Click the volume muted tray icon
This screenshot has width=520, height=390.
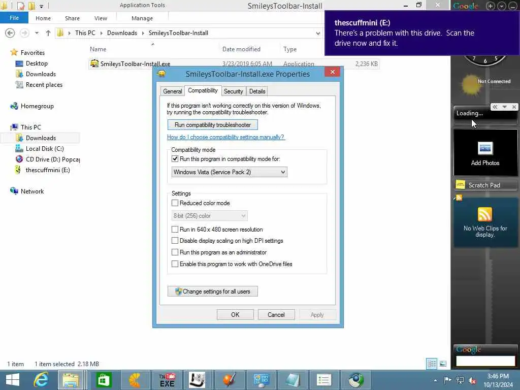tap(472, 380)
